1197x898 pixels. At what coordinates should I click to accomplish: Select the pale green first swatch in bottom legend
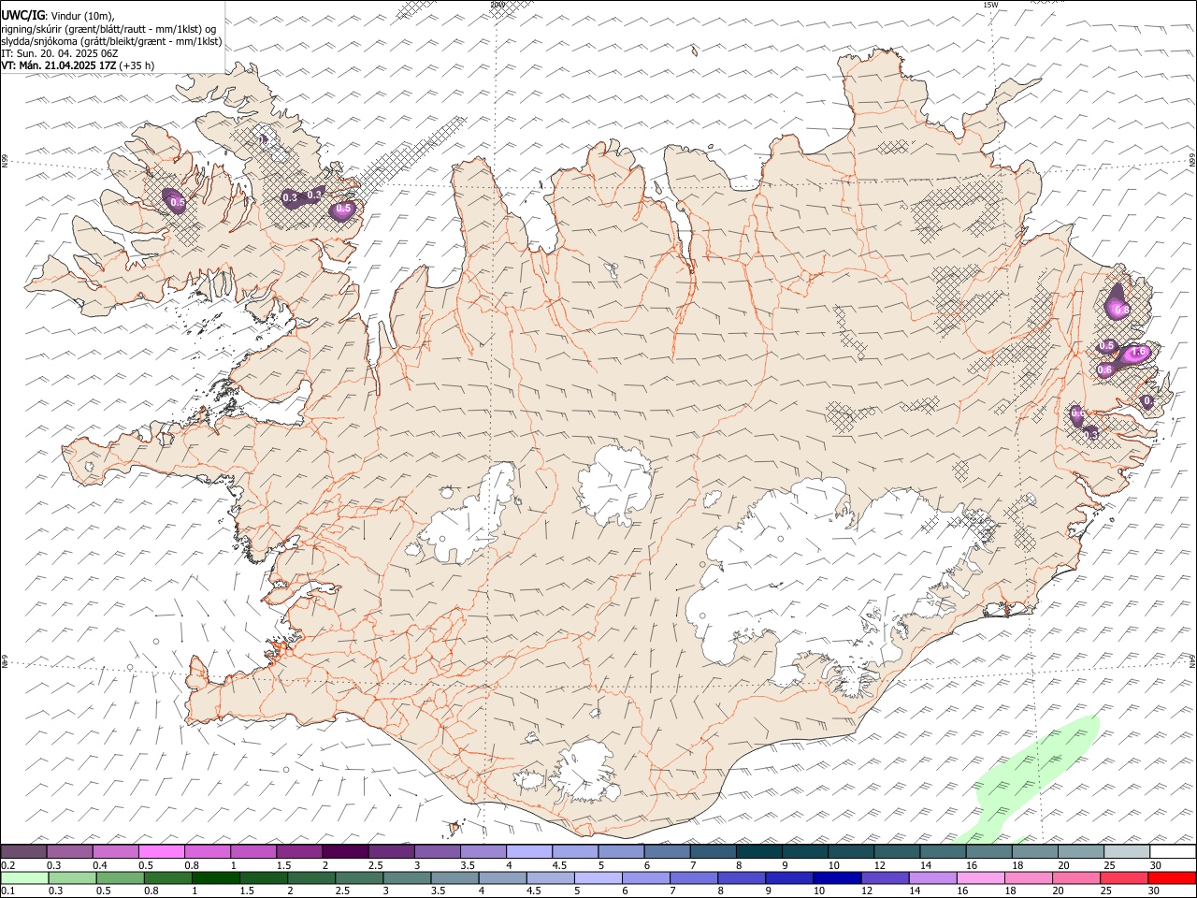[x=24, y=878]
